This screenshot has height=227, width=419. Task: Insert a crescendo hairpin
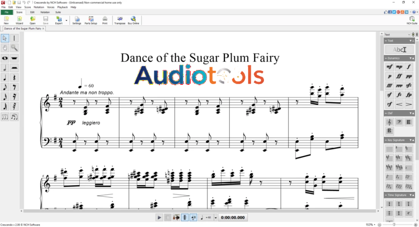coord(399,104)
